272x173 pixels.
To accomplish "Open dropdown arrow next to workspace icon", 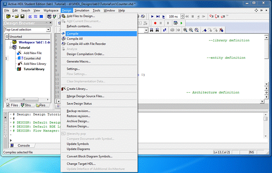I will pos(13,17).
